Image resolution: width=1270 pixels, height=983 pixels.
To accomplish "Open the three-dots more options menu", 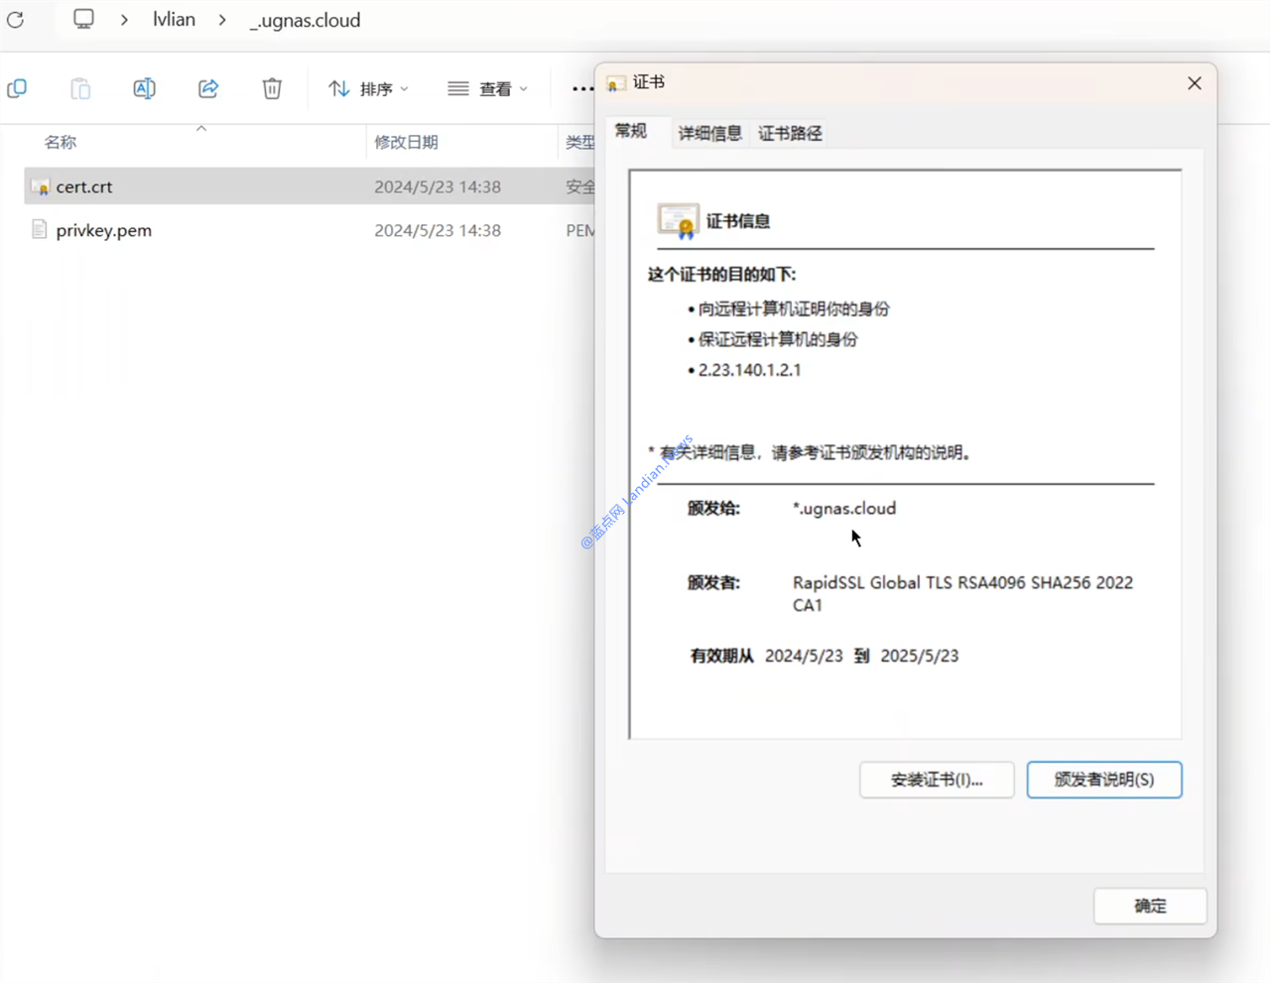I will 582,89.
